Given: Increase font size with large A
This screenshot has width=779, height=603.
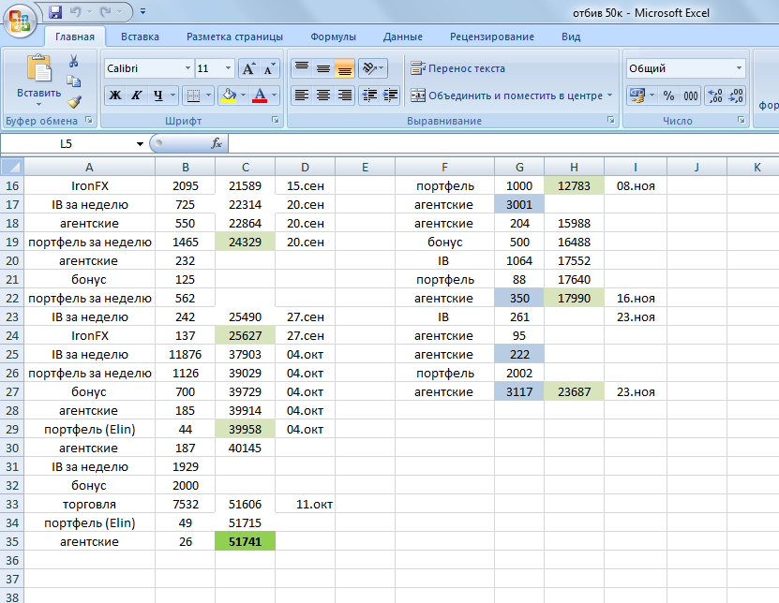Looking at the screenshot, I should click(x=248, y=68).
